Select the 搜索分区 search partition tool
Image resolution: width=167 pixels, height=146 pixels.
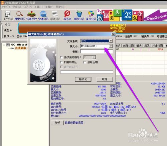[x=20, y=15]
